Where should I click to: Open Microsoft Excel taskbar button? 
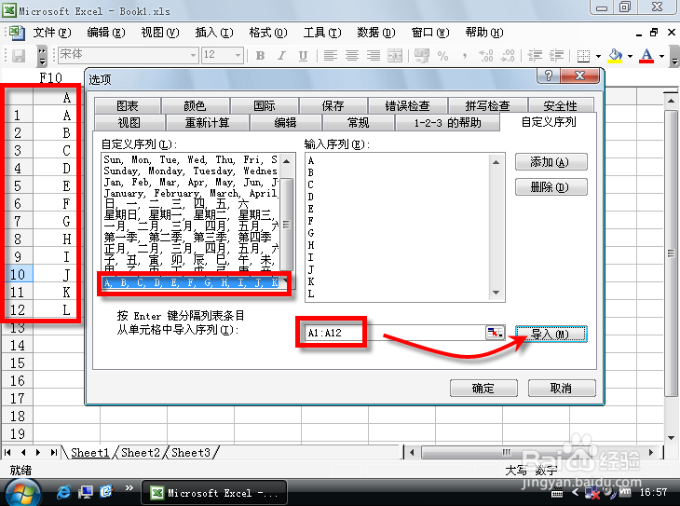[214, 493]
